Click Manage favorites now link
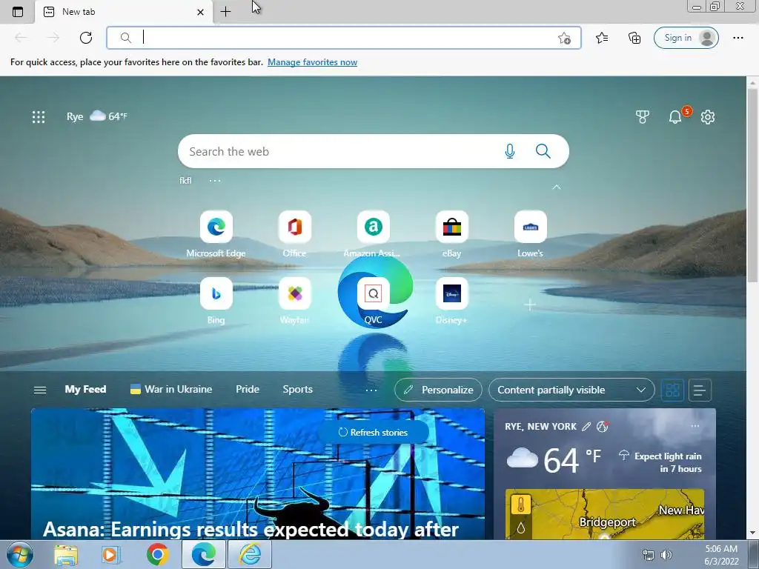This screenshot has width=759, height=569. click(x=312, y=62)
